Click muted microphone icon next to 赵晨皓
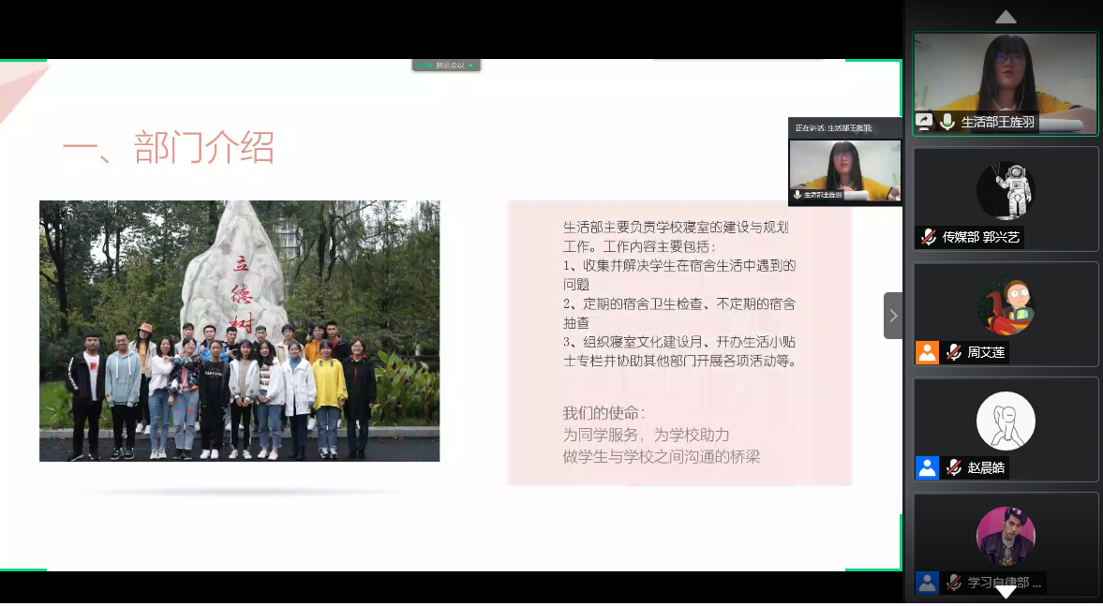 pyautogui.click(x=953, y=467)
